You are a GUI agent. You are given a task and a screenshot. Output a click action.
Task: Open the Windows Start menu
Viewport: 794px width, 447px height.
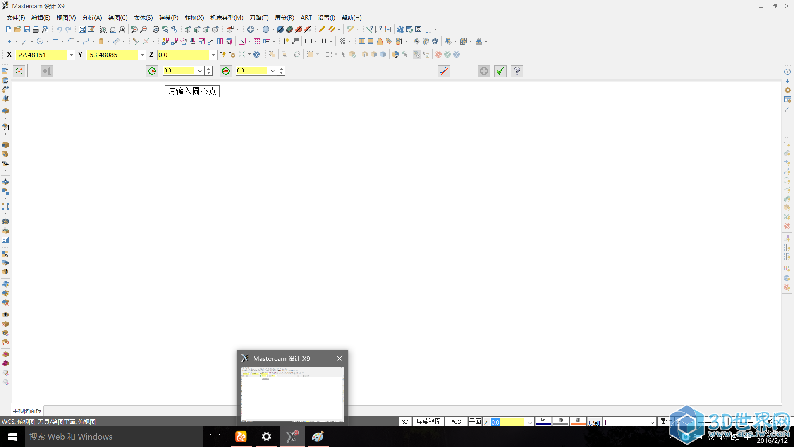coord(12,437)
